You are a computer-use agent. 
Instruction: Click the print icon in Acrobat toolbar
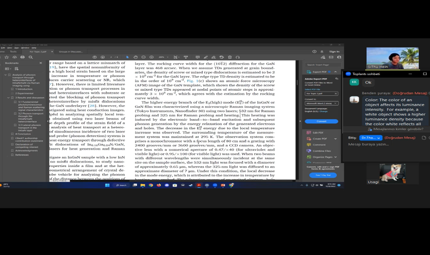pyautogui.click(x=23, y=57)
